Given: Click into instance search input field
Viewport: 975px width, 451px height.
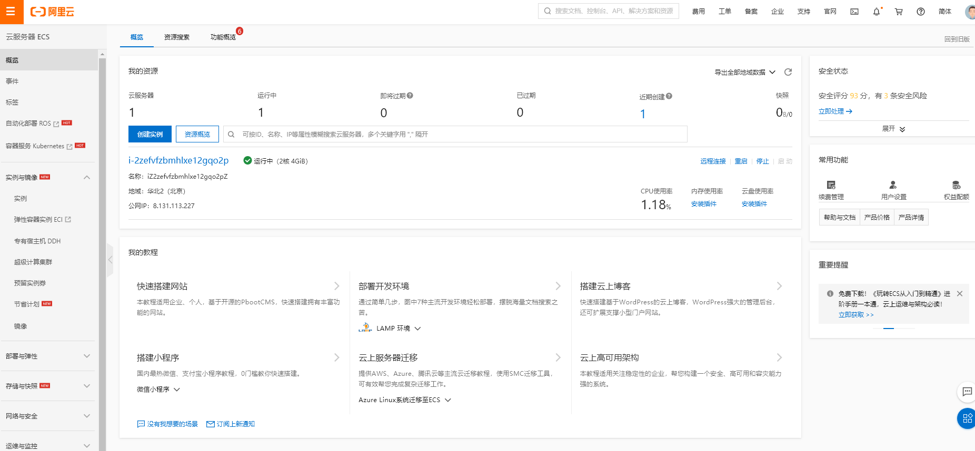Looking at the screenshot, I should click(455, 134).
